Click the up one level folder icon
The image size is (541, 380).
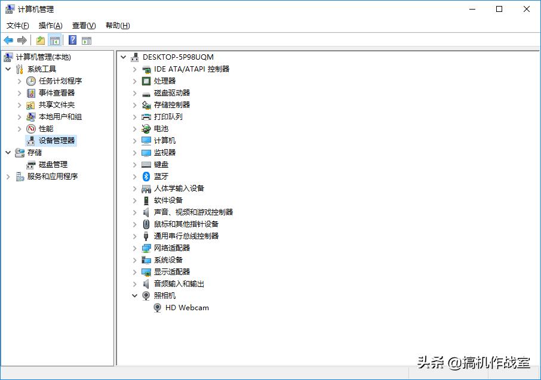pos(39,40)
